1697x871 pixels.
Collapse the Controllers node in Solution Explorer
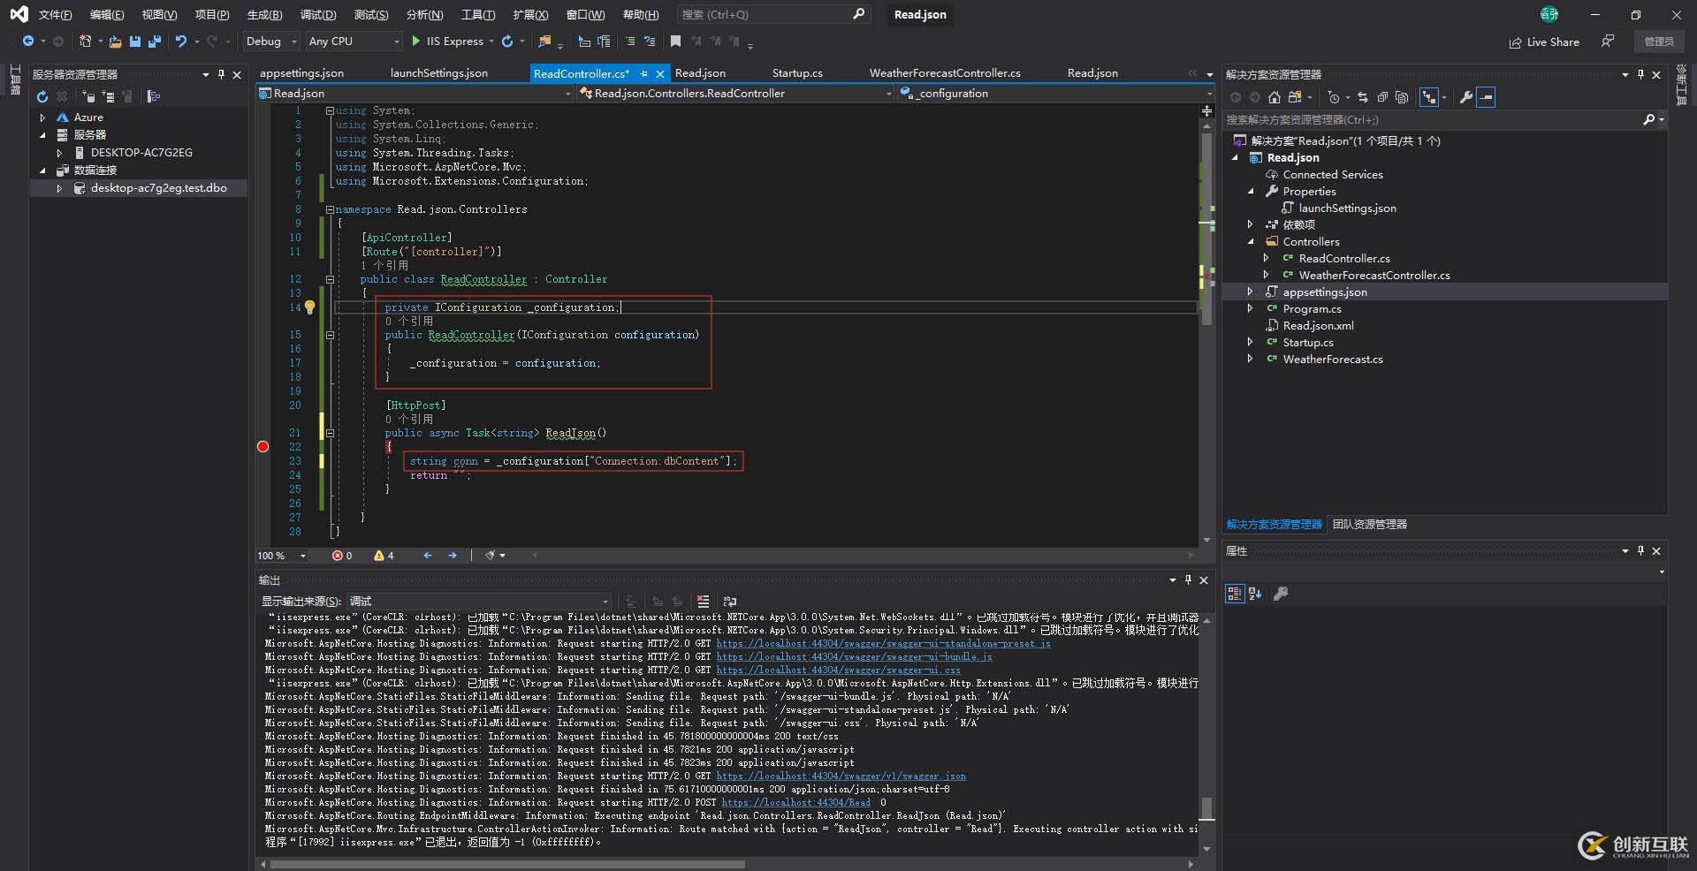click(x=1251, y=241)
